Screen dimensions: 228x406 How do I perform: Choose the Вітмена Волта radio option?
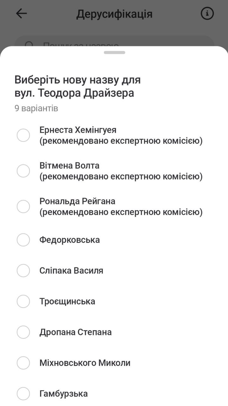pyautogui.click(x=23, y=171)
